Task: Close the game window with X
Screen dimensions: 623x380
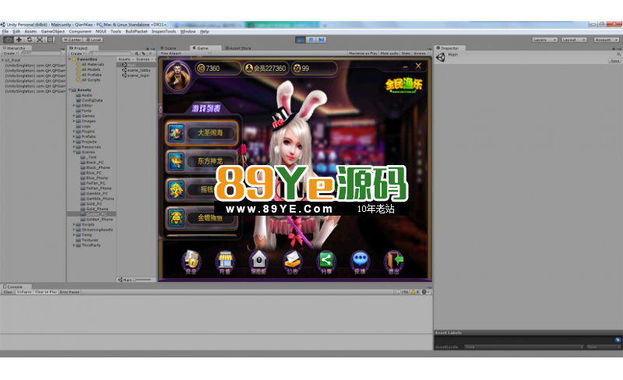Action: [418, 66]
